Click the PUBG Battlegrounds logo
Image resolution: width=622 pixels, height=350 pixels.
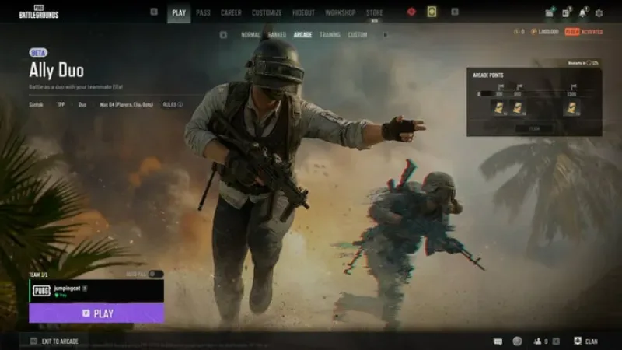pos(38,12)
